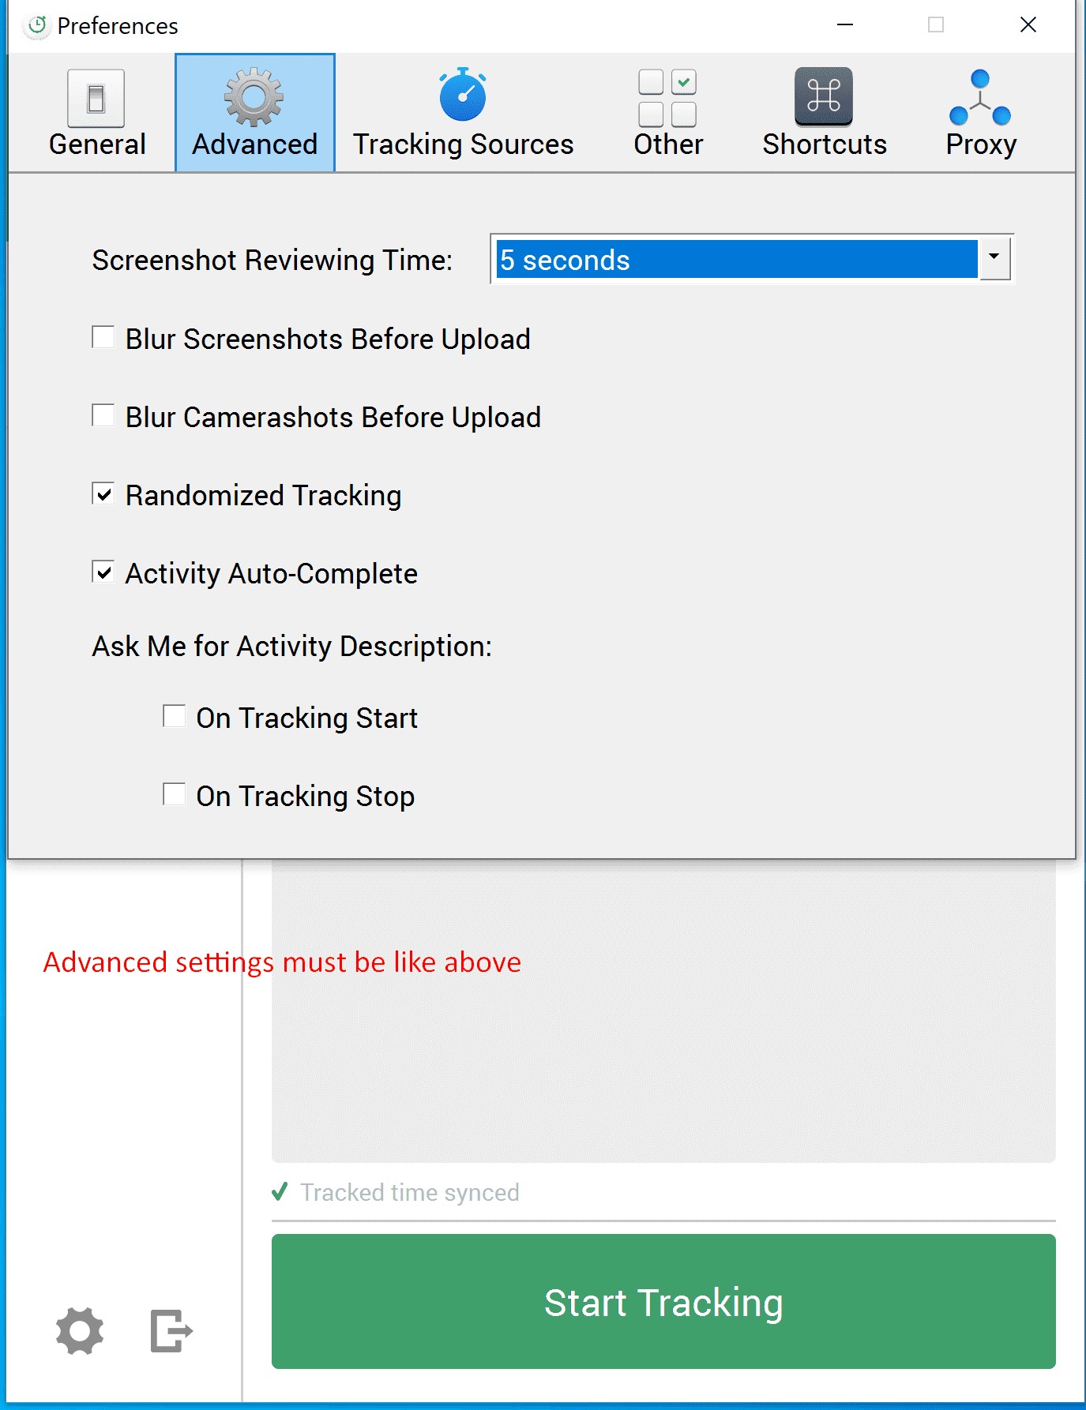
Task: Switch to the Shortcuts tab label
Action: coord(825,144)
